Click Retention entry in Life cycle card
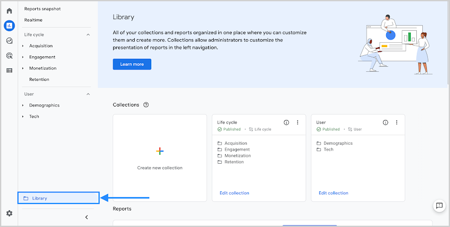 coord(234,162)
